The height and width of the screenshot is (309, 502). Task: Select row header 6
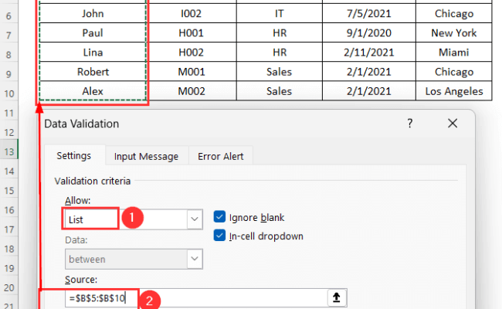click(9, 15)
